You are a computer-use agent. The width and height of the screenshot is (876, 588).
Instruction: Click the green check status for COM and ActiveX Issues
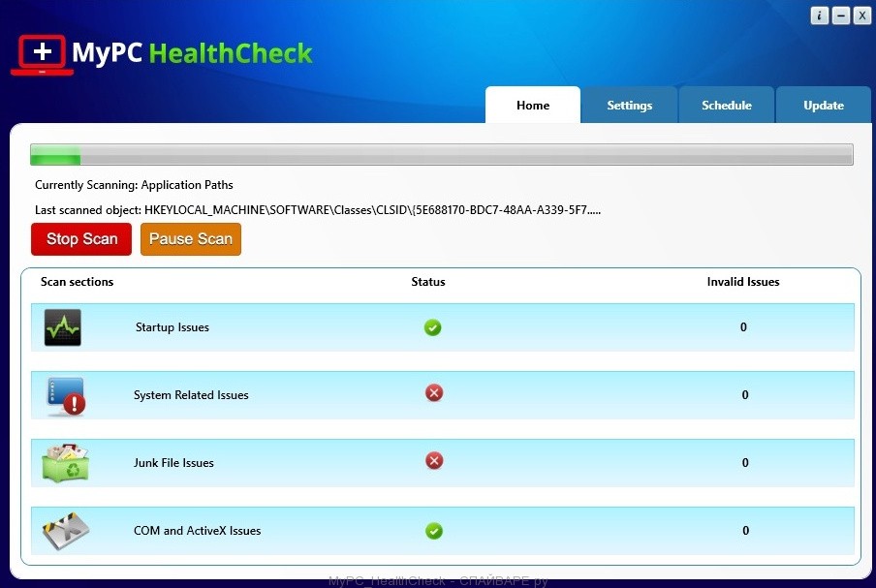click(x=433, y=531)
